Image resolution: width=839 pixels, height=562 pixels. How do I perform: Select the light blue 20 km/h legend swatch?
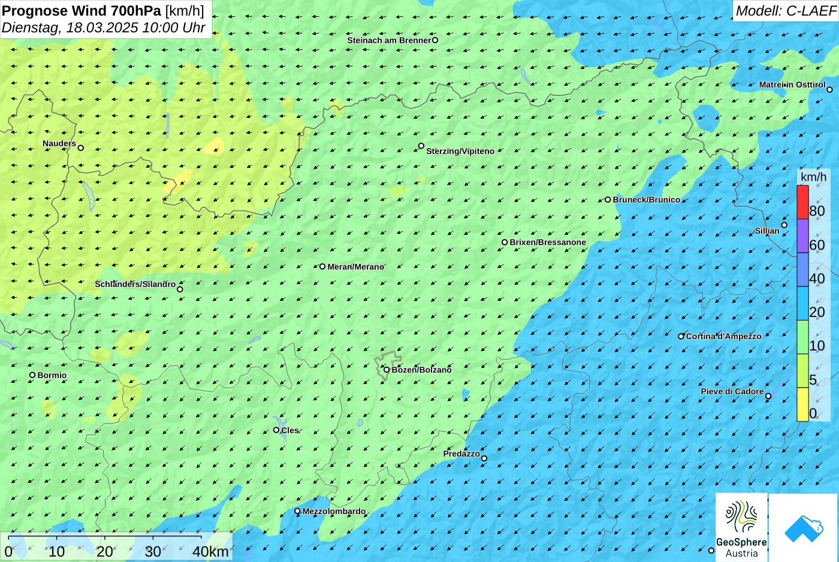point(802,303)
